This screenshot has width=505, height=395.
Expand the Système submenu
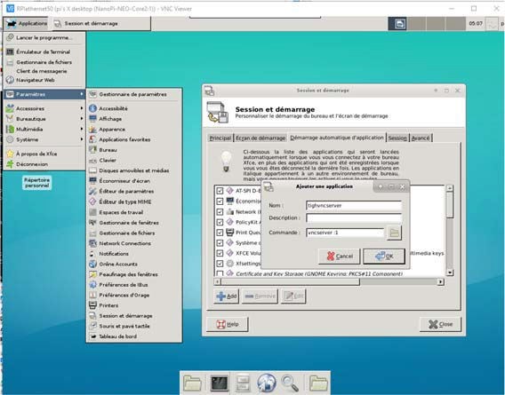pyautogui.click(x=44, y=139)
